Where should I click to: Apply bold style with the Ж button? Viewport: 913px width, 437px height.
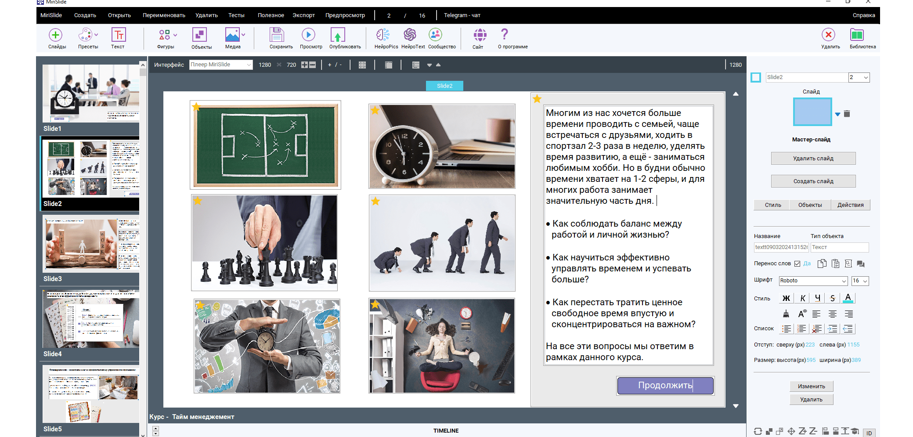(786, 298)
